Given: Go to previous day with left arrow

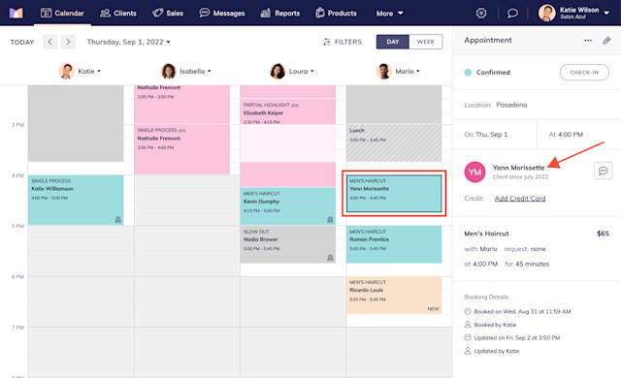Looking at the screenshot, I should 50,42.
